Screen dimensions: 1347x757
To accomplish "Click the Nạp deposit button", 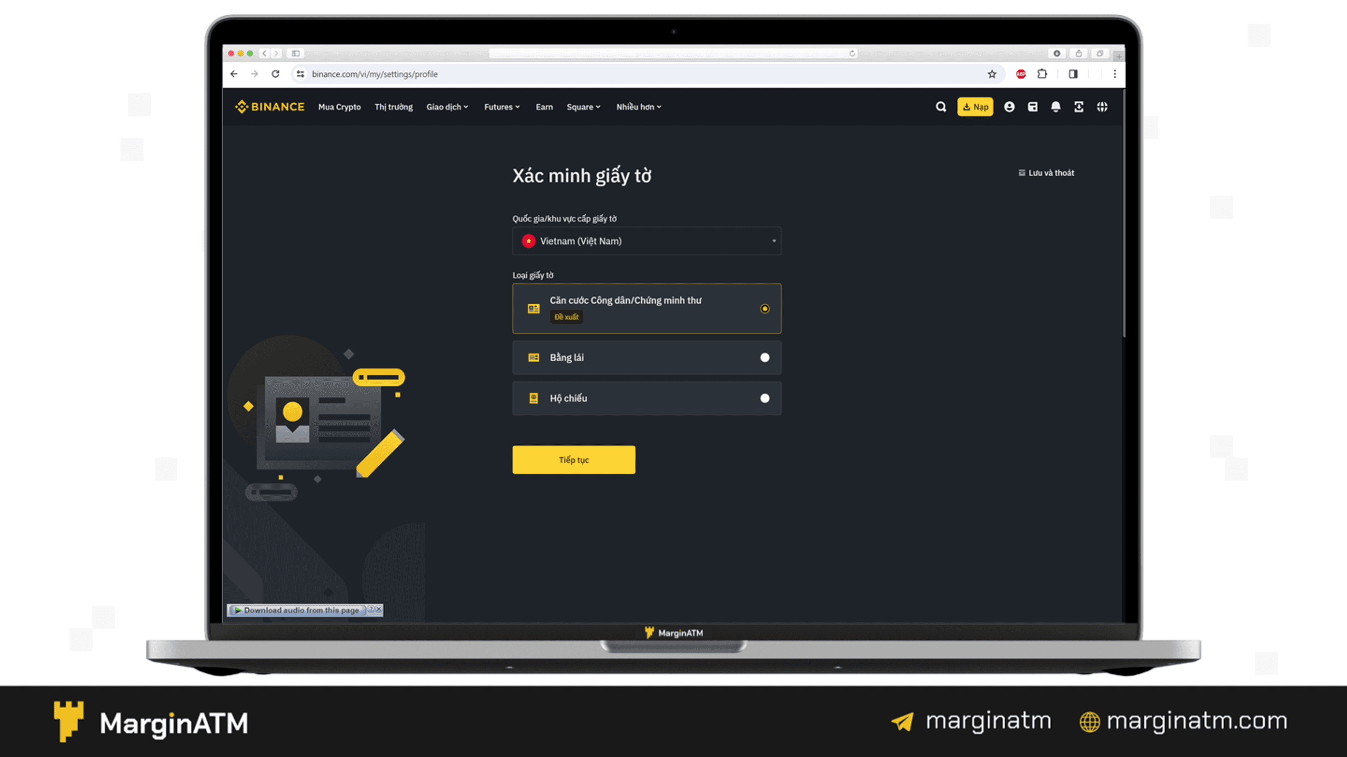I will [975, 107].
